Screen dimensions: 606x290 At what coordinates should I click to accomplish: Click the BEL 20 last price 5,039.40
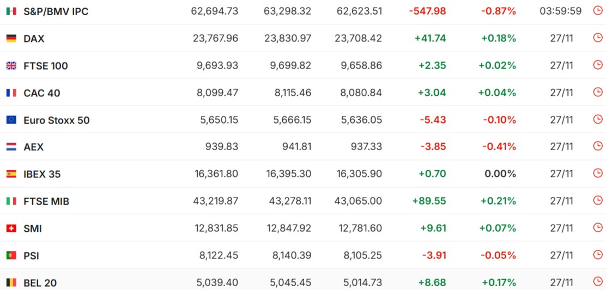coord(217,283)
